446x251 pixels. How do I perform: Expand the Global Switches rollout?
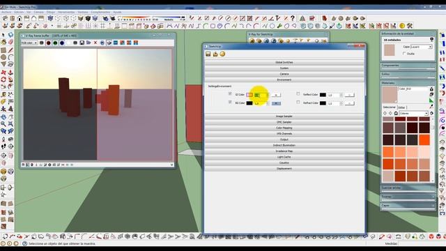coord(284,62)
